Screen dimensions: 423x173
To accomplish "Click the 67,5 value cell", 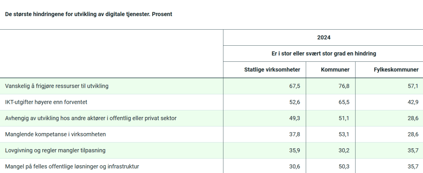I will tap(295, 86).
